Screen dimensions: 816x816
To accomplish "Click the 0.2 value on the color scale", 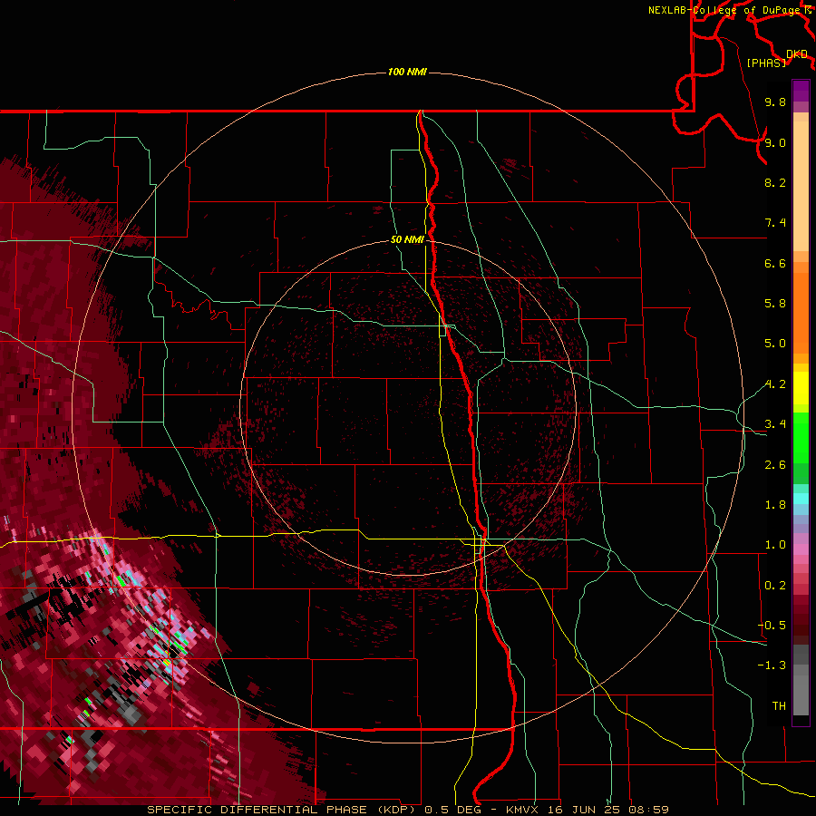I will pos(775,586).
